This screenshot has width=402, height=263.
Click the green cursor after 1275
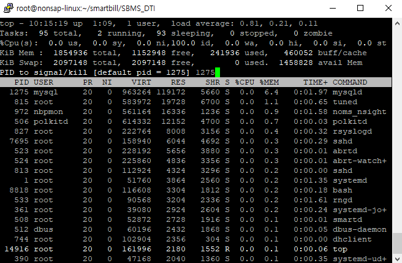[x=218, y=72]
